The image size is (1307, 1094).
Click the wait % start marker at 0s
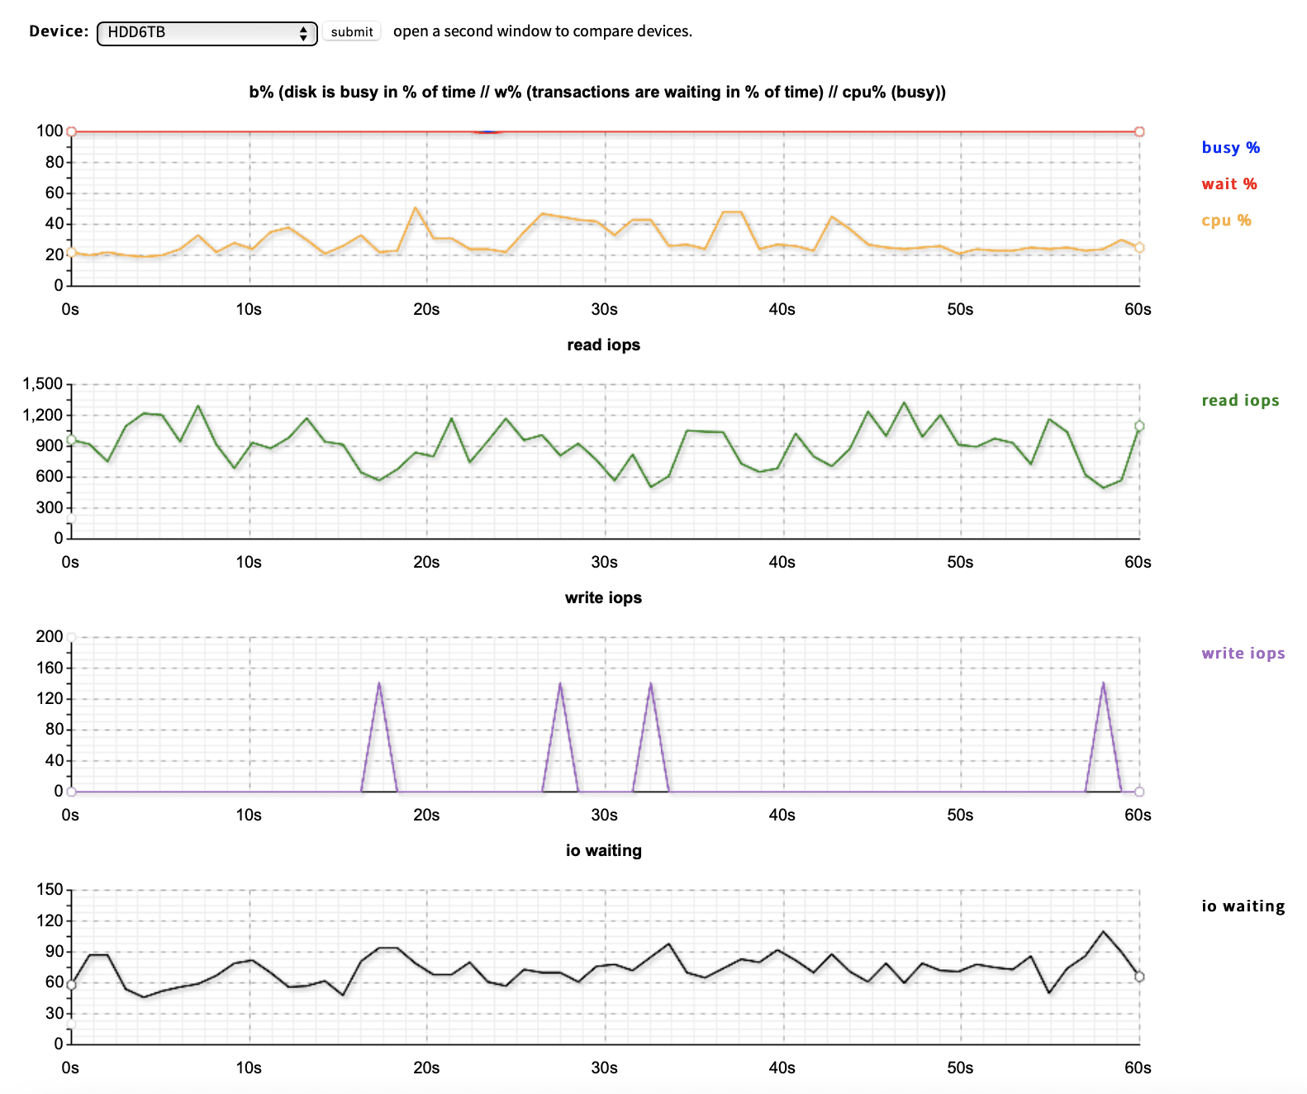(x=72, y=131)
